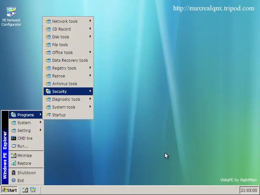Click the CD Record folder icon
Viewport: 260px width, 195px height.
point(48,29)
